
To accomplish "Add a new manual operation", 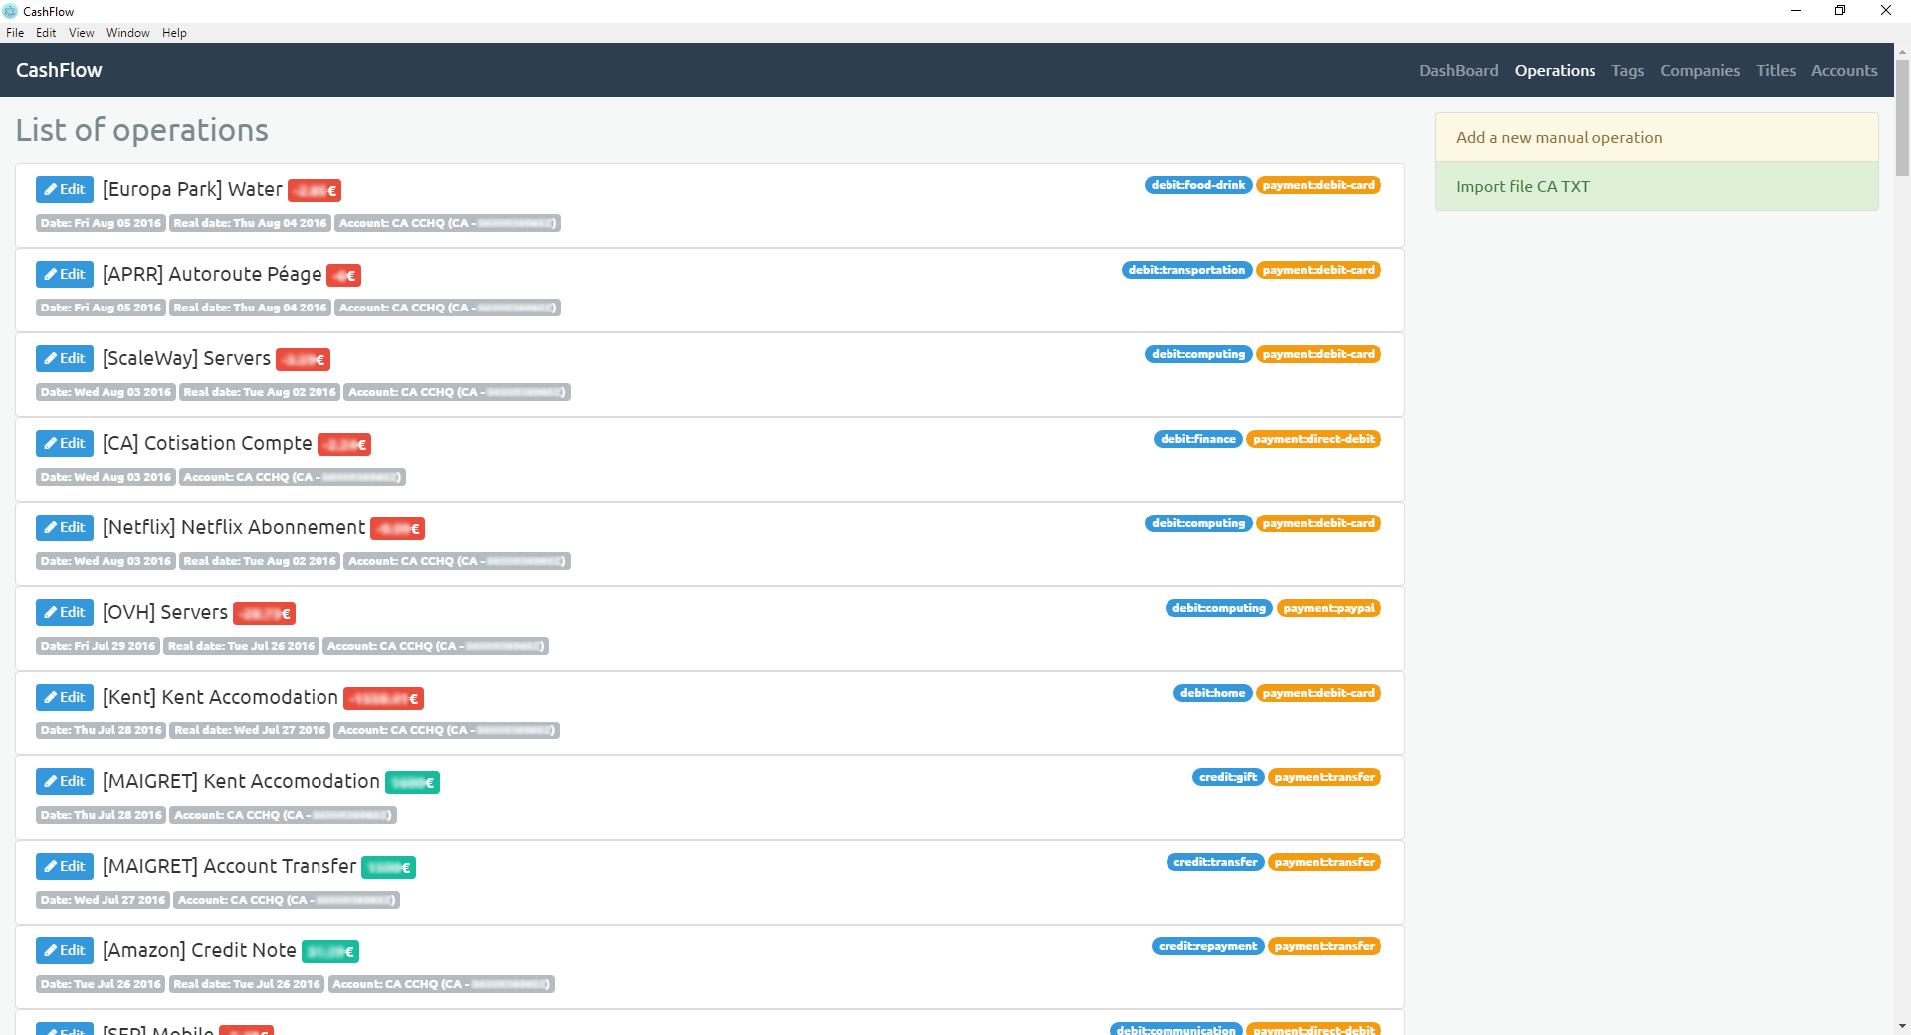I will [x=1656, y=137].
